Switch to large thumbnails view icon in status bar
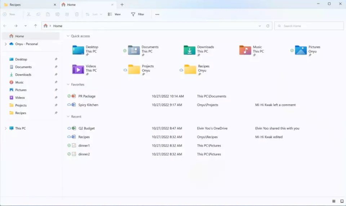The height and width of the screenshot is (206, 346). coord(342,201)
